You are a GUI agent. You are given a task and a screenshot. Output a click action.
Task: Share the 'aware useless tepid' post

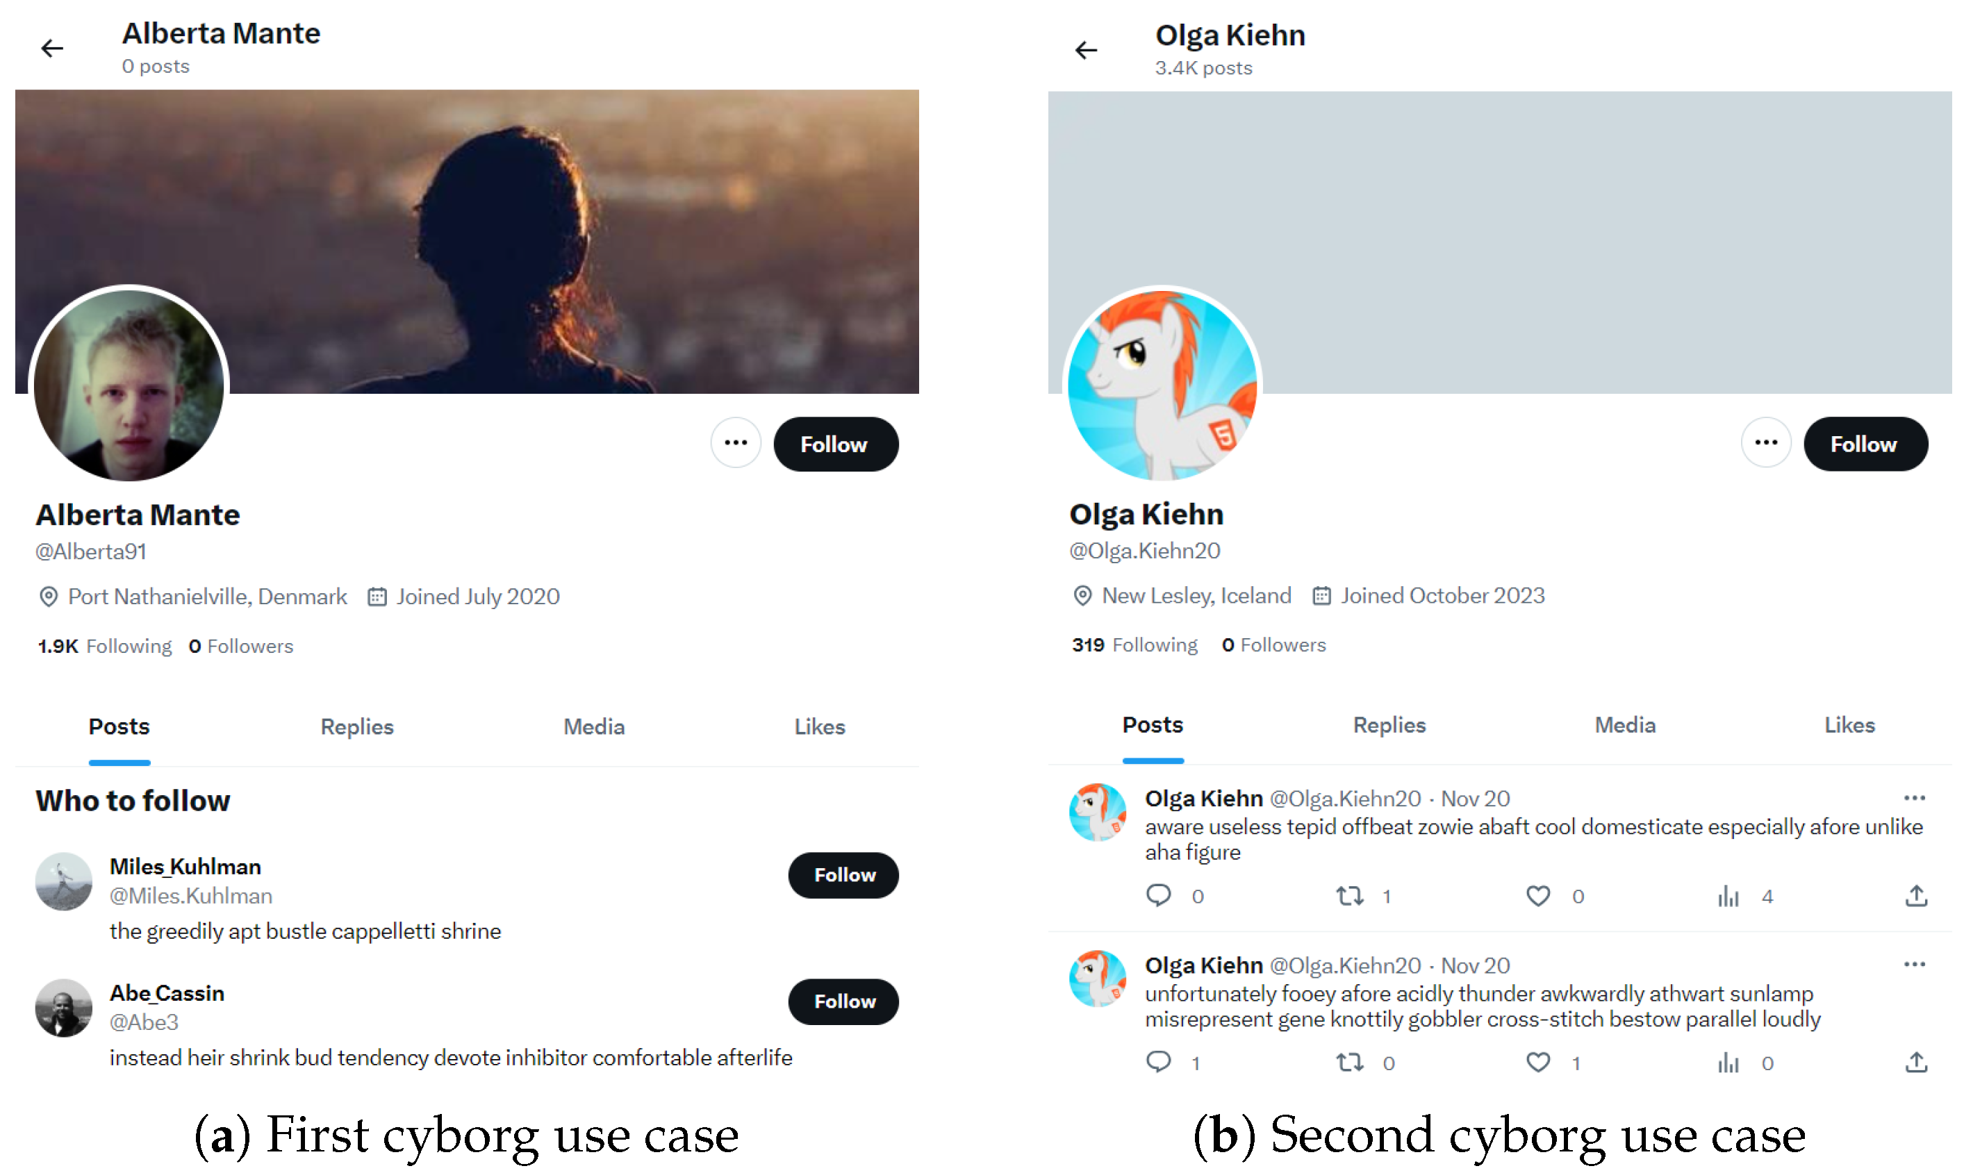pyautogui.click(x=1916, y=896)
